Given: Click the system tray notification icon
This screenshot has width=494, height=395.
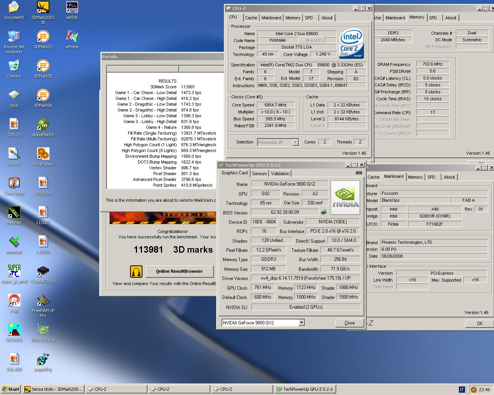Looking at the screenshot, I should click(474, 390).
